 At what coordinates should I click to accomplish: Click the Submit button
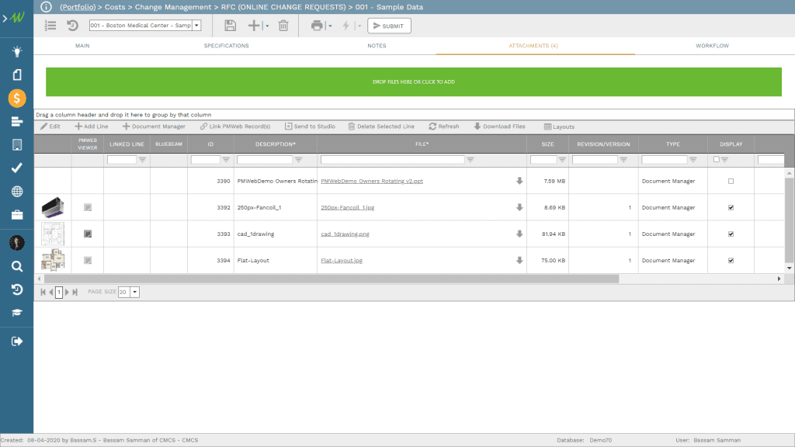tap(388, 25)
